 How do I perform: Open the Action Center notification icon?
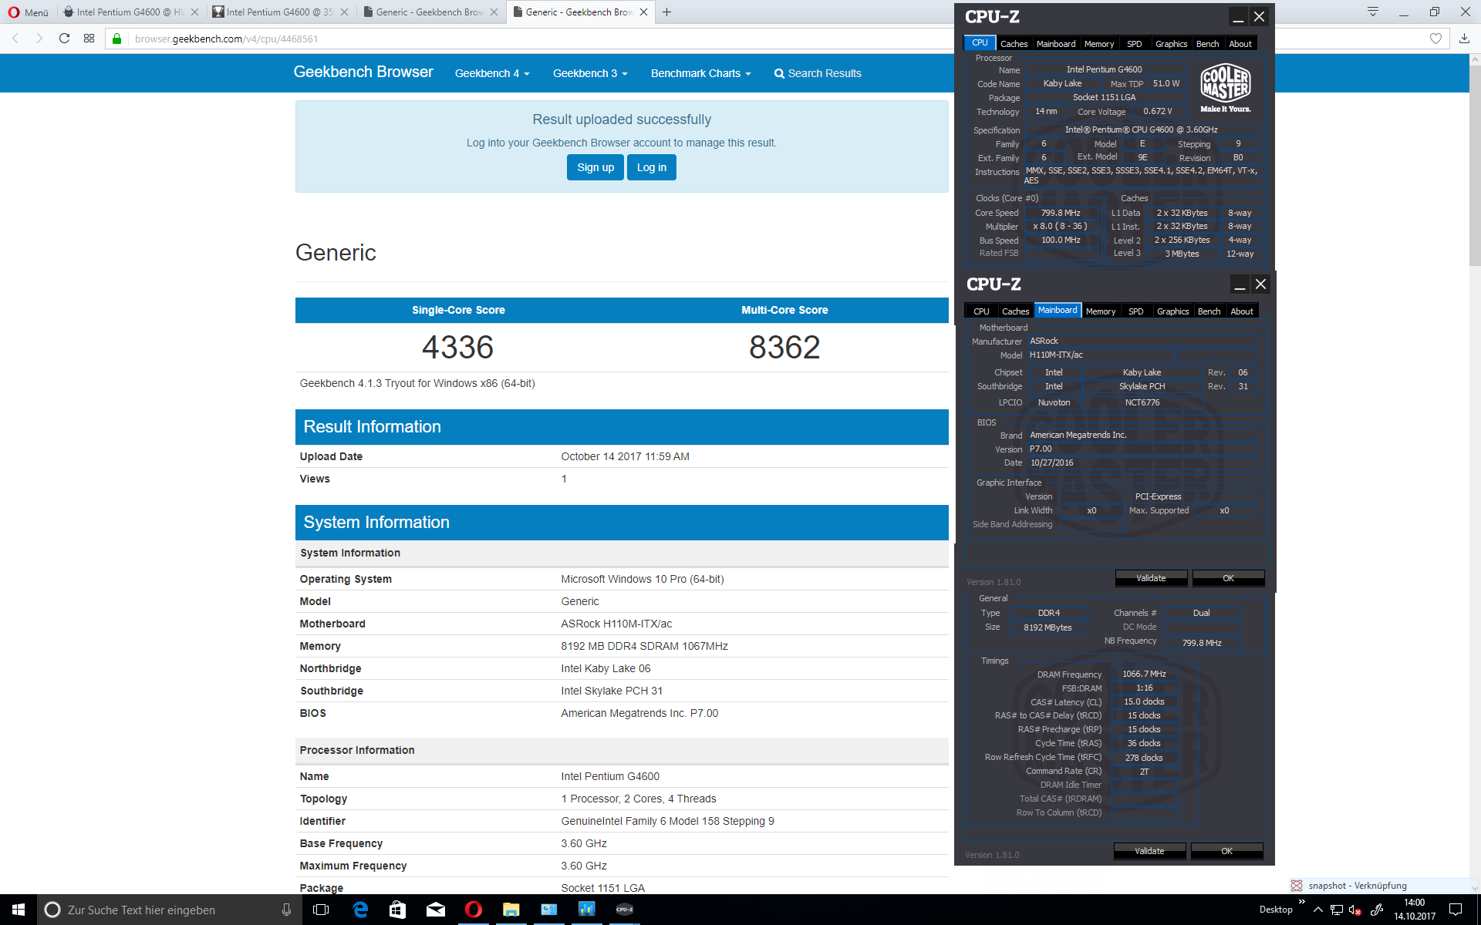(x=1456, y=910)
